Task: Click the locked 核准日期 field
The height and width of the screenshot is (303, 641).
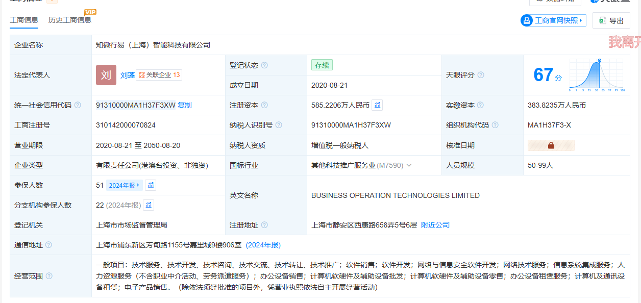Action: (551, 145)
